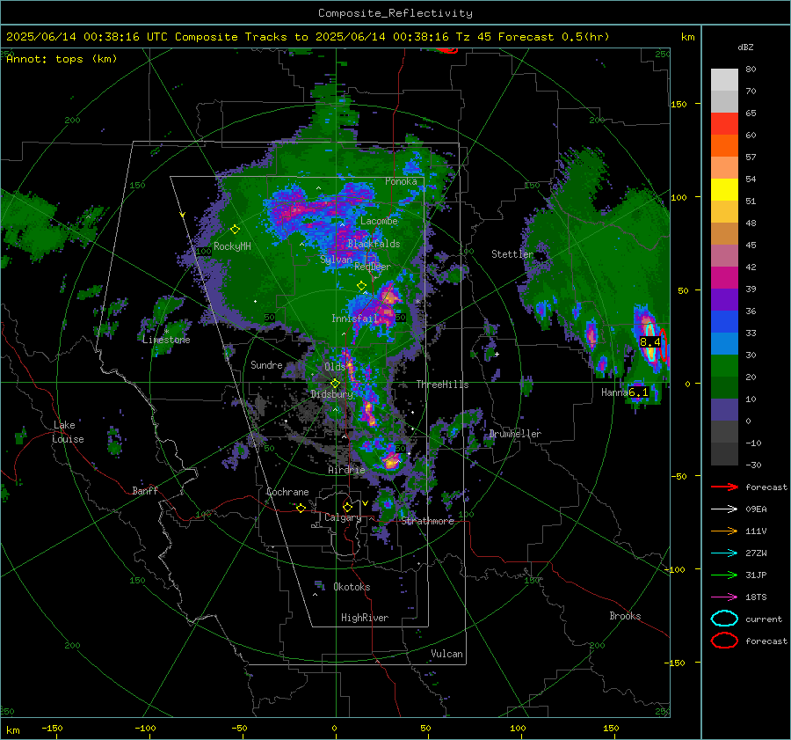This screenshot has width=791, height=740.
Task: Click the Composite_Reflectivity title
Action: point(395,13)
